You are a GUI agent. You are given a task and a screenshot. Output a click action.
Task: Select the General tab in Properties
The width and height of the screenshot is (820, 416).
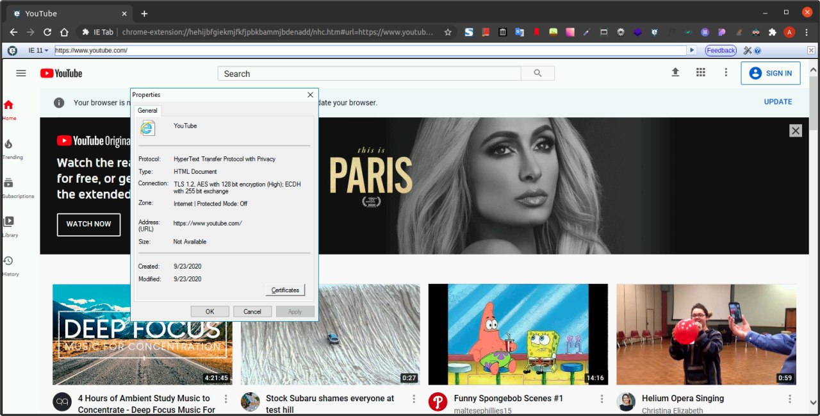(147, 110)
